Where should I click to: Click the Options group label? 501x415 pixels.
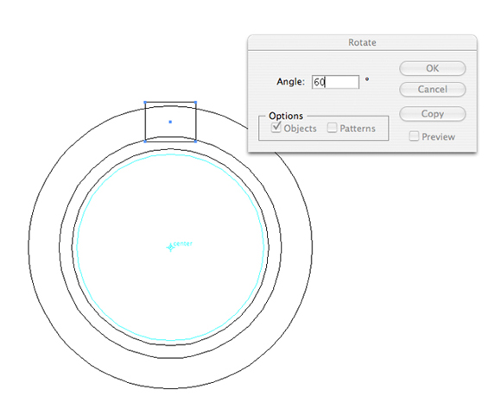pyautogui.click(x=286, y=116)
